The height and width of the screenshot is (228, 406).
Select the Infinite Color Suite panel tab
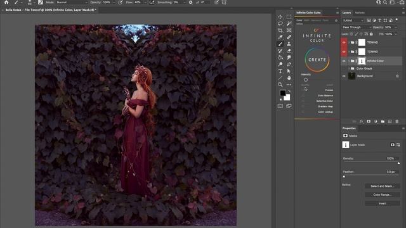click(308, 13)
